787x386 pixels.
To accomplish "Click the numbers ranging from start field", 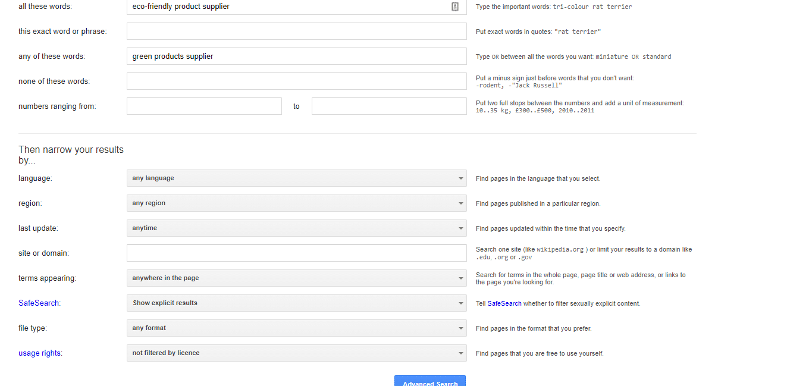I will [x=204, y=106].
